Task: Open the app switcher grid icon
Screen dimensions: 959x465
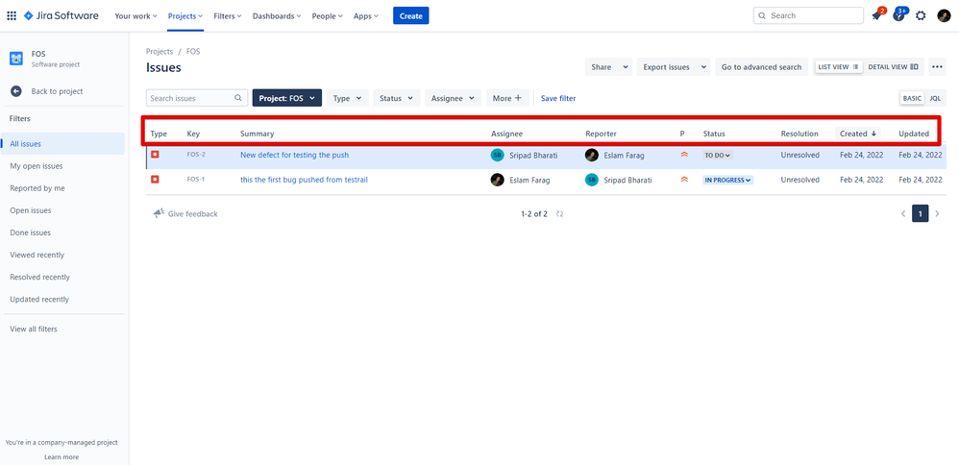Action: point(12,16)
